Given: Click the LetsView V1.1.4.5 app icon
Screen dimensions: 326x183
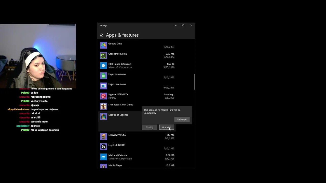Looking at the screenshot, I should (103, 136).
